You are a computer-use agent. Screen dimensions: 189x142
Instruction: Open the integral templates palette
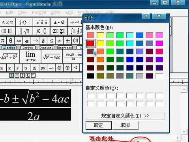75,31
